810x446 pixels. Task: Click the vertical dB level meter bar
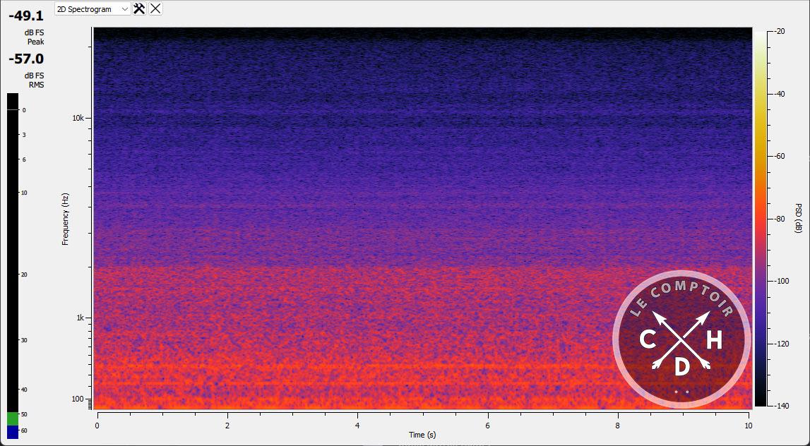[13, 266]
